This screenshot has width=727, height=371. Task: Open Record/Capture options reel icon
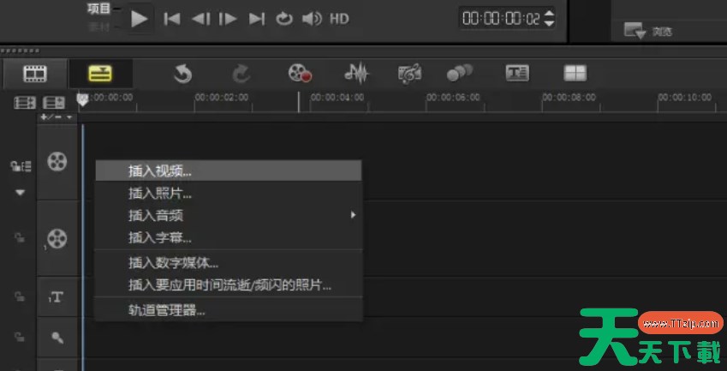[300, 74]
